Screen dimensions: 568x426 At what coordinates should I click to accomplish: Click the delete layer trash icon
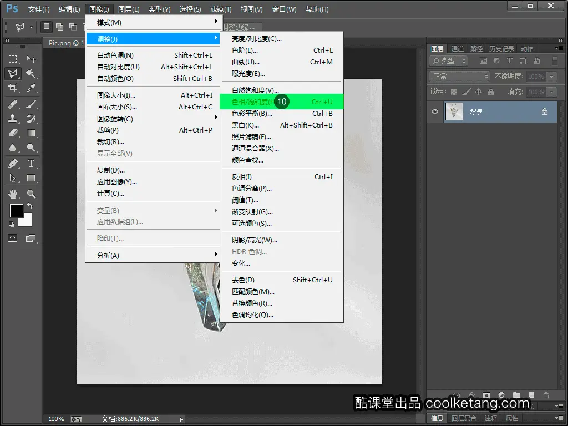point(546,395)
